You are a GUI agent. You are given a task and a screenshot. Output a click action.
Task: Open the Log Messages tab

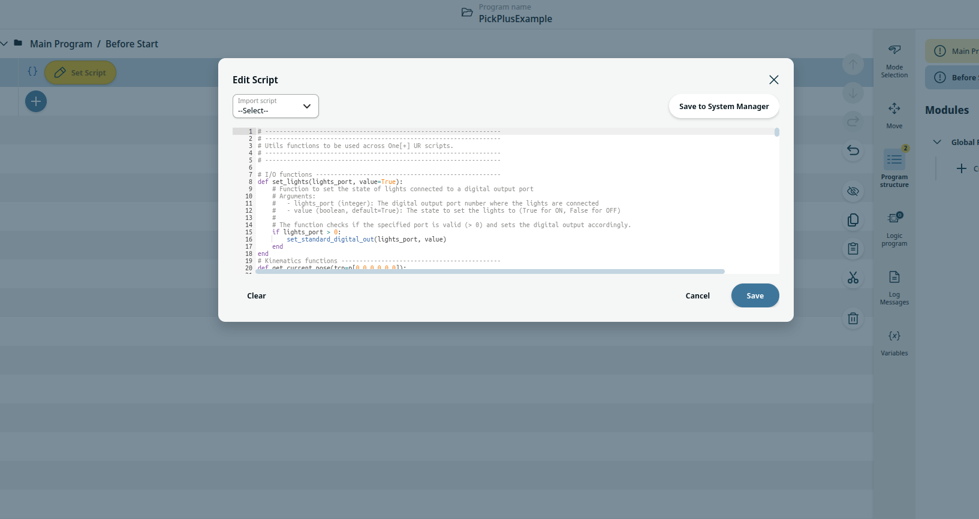point(894,288)
